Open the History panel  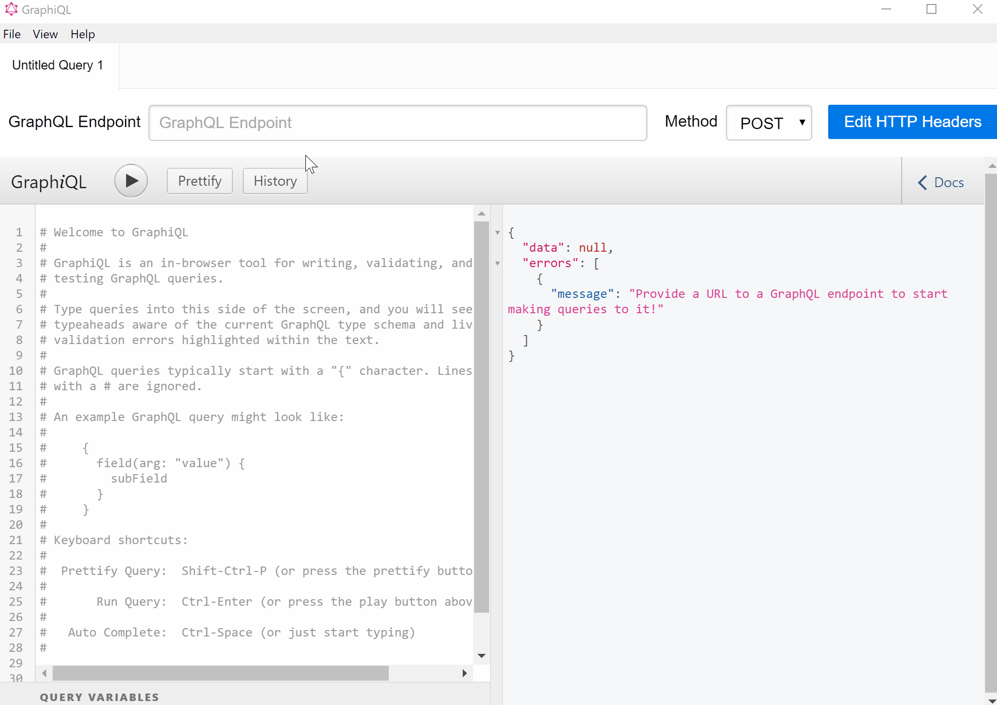pyautogui.click(x=275, y=181)
